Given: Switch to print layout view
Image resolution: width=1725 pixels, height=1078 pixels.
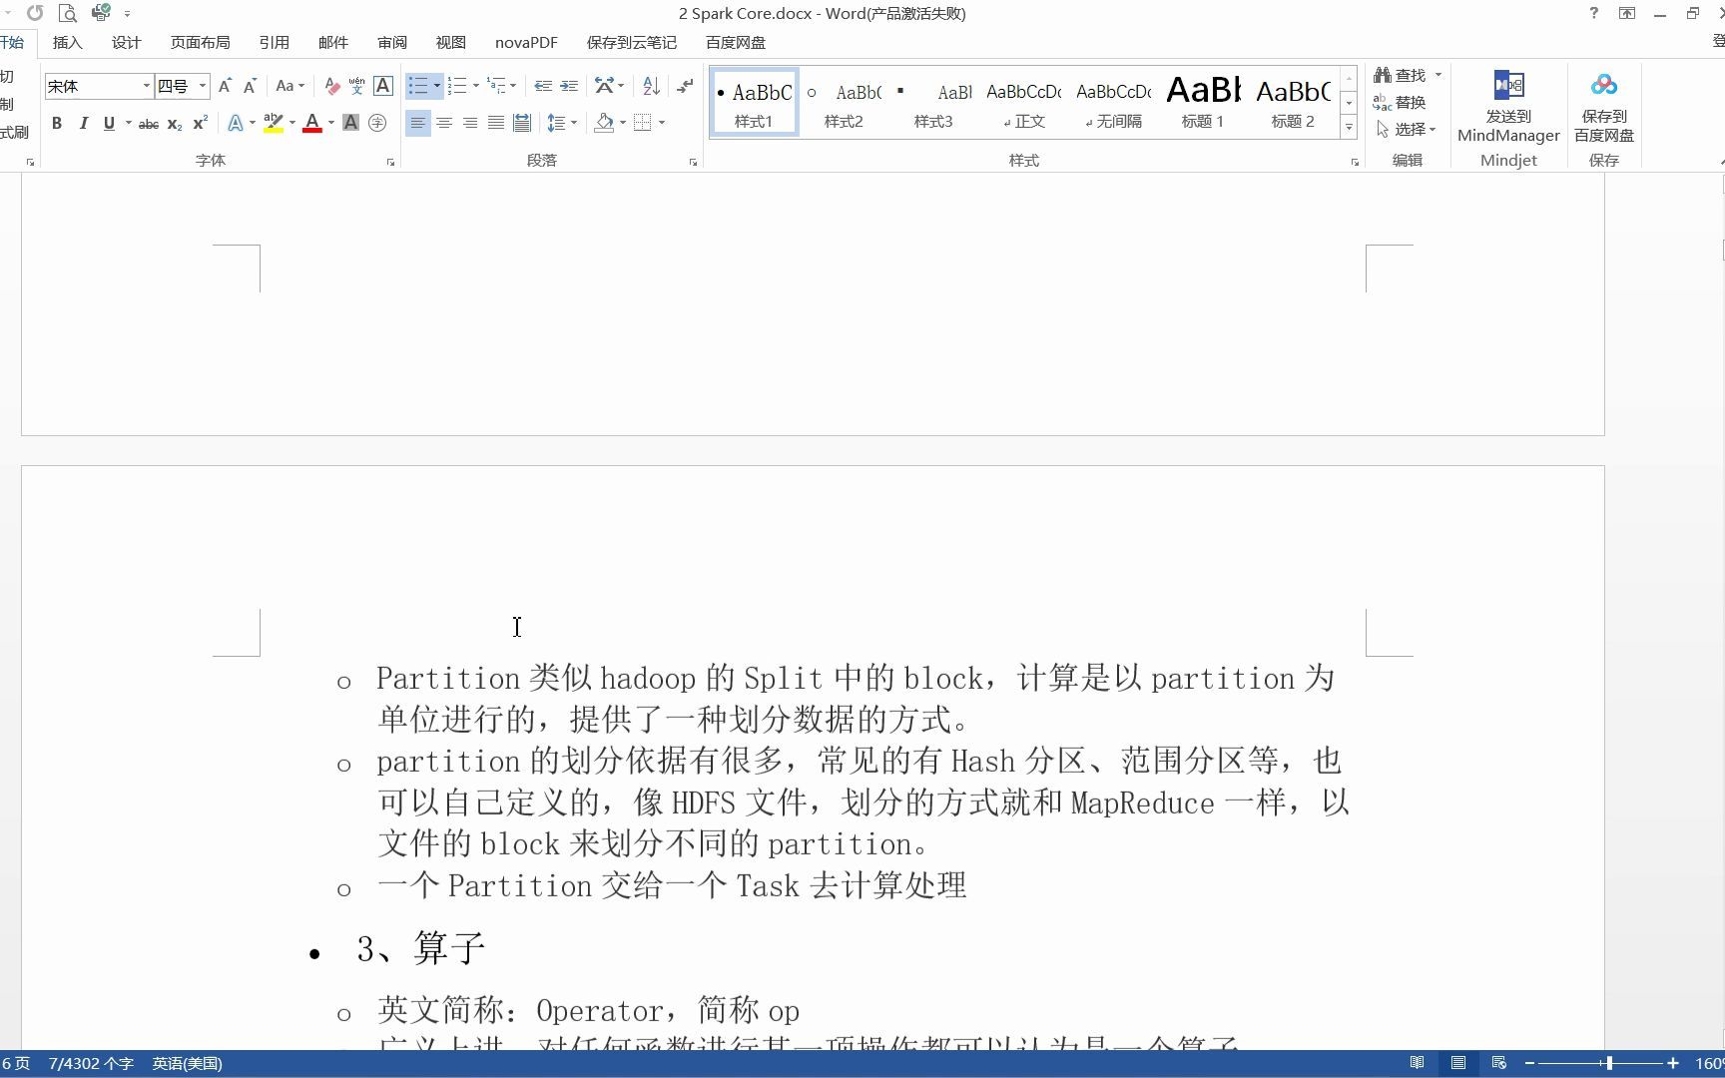Looking at the screenshot, I should tap(1458, 1063).
